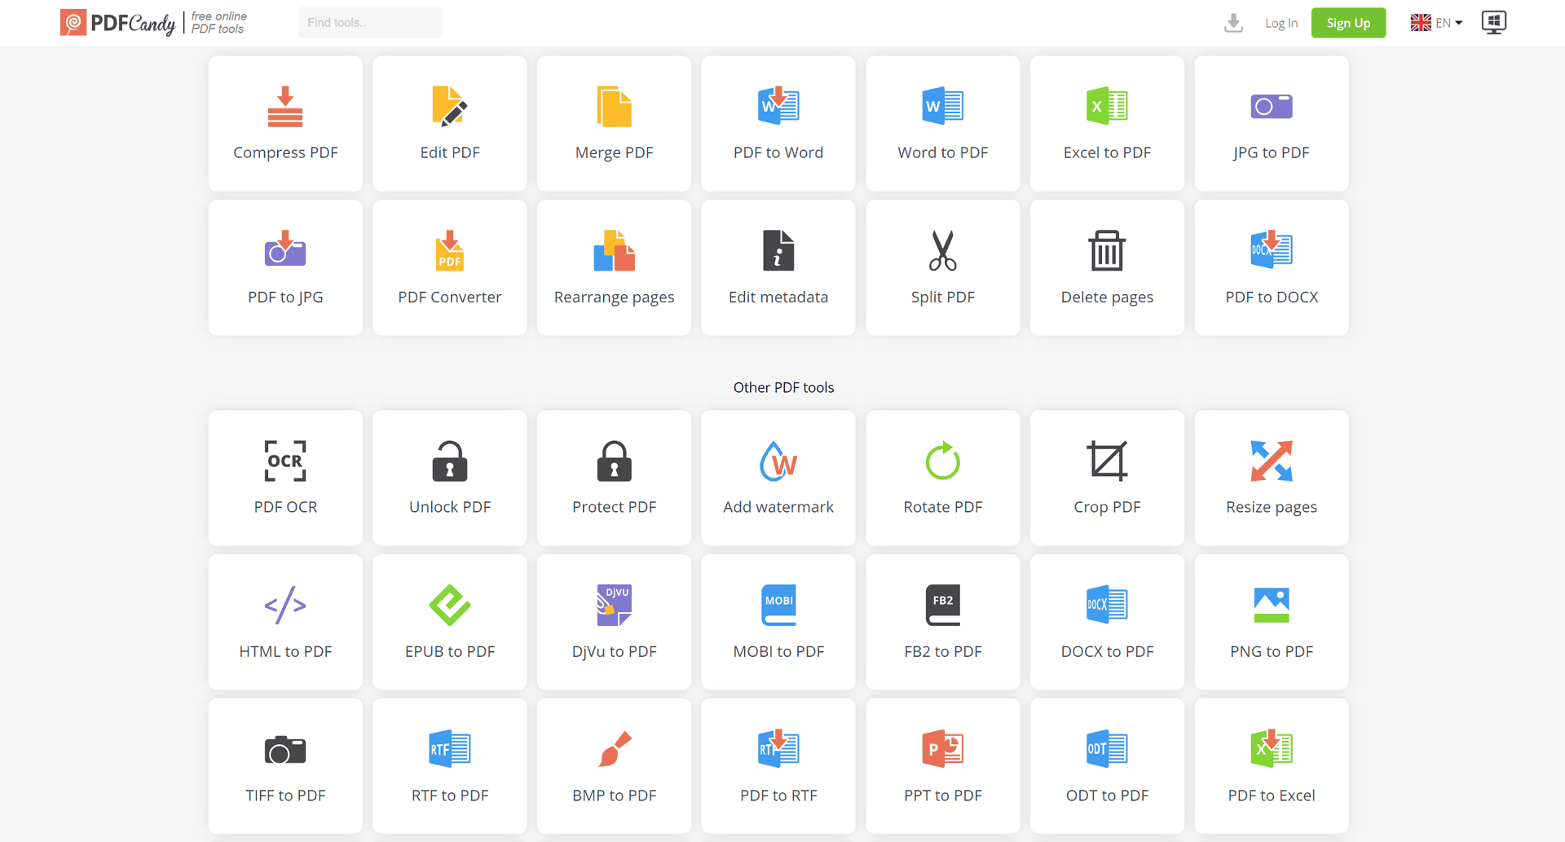The image size is (1565, 842).
Task: Choose the RTF to PDF icon
Action: coord(450,748)
